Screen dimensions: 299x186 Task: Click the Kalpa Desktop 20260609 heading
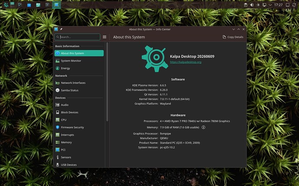192,56
